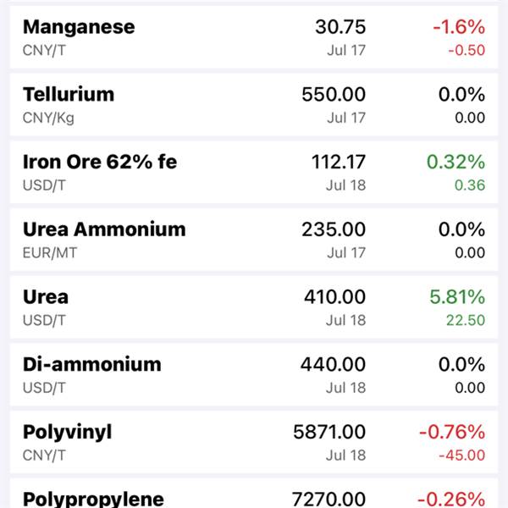
Task: Tap the Polypropylene entry
Action: [x=254, y=493]
